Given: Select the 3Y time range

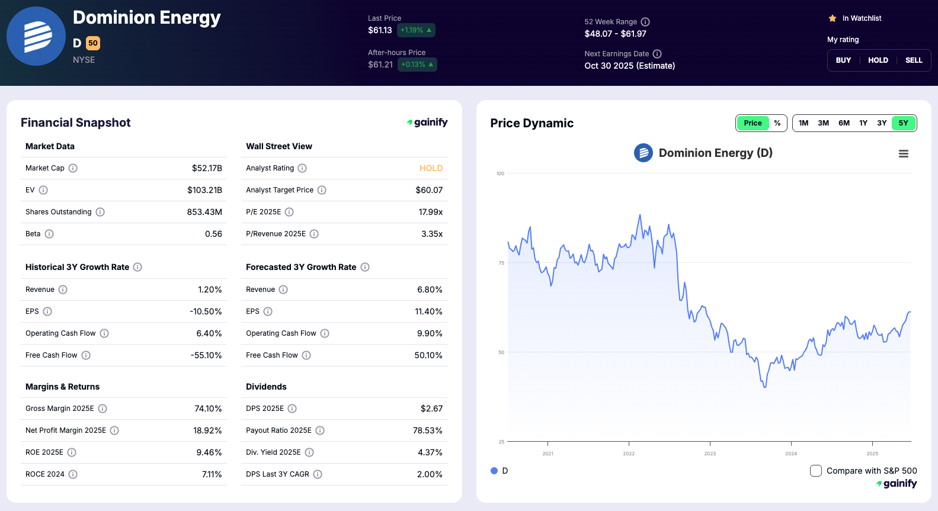Looking at the screenshot, I should tap(882, 123).
